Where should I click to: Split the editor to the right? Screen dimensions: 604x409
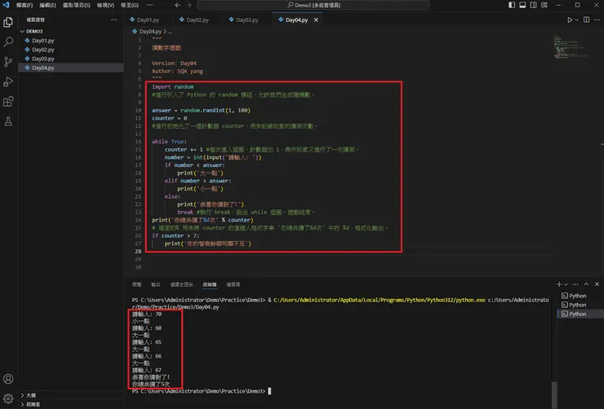coord(586,19)
